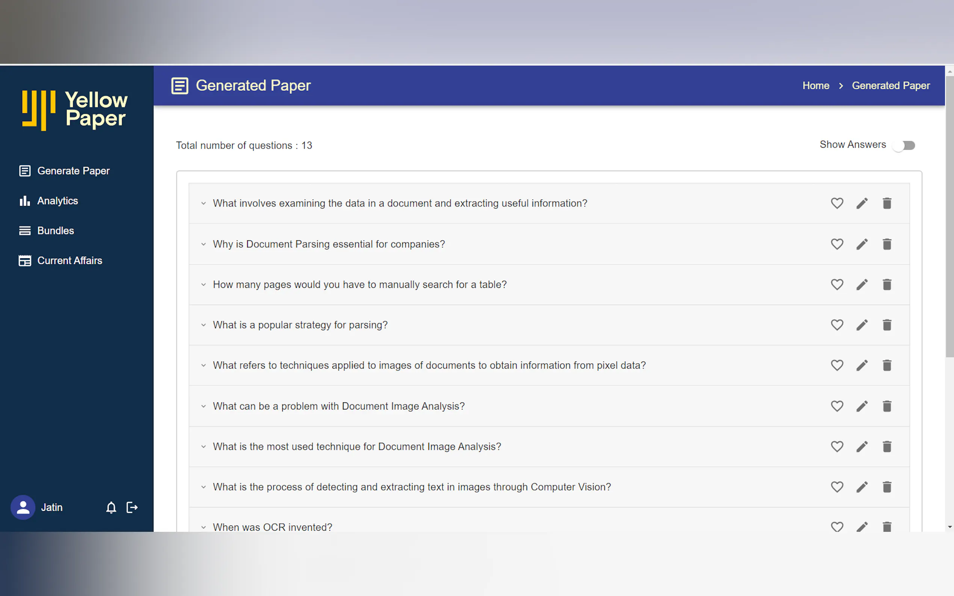Delete the 'Why is Document Parsing essential' question
954x596 pixels.
point(887,244)
